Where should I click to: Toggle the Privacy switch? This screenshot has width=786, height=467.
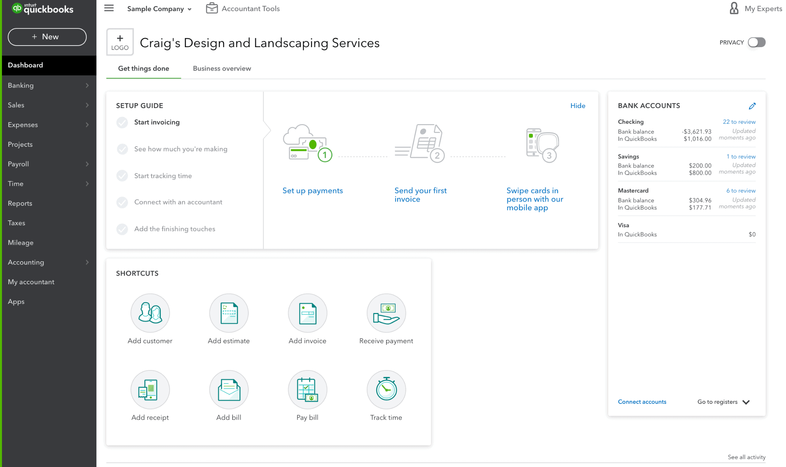coord(756,42)
